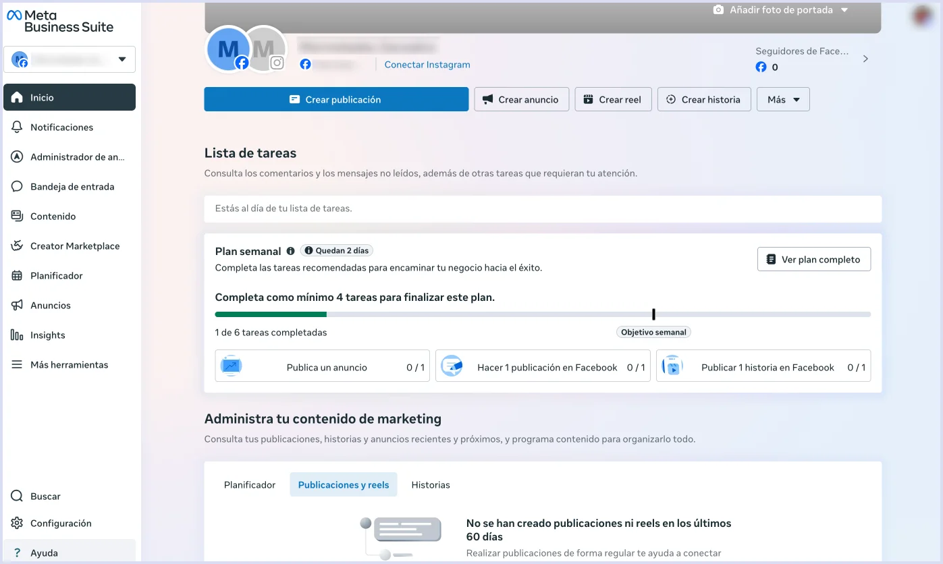The width and height of the screenshot is (943, 564).
Task: Click the Crear anuncio button
Action: tap(522, 99)
